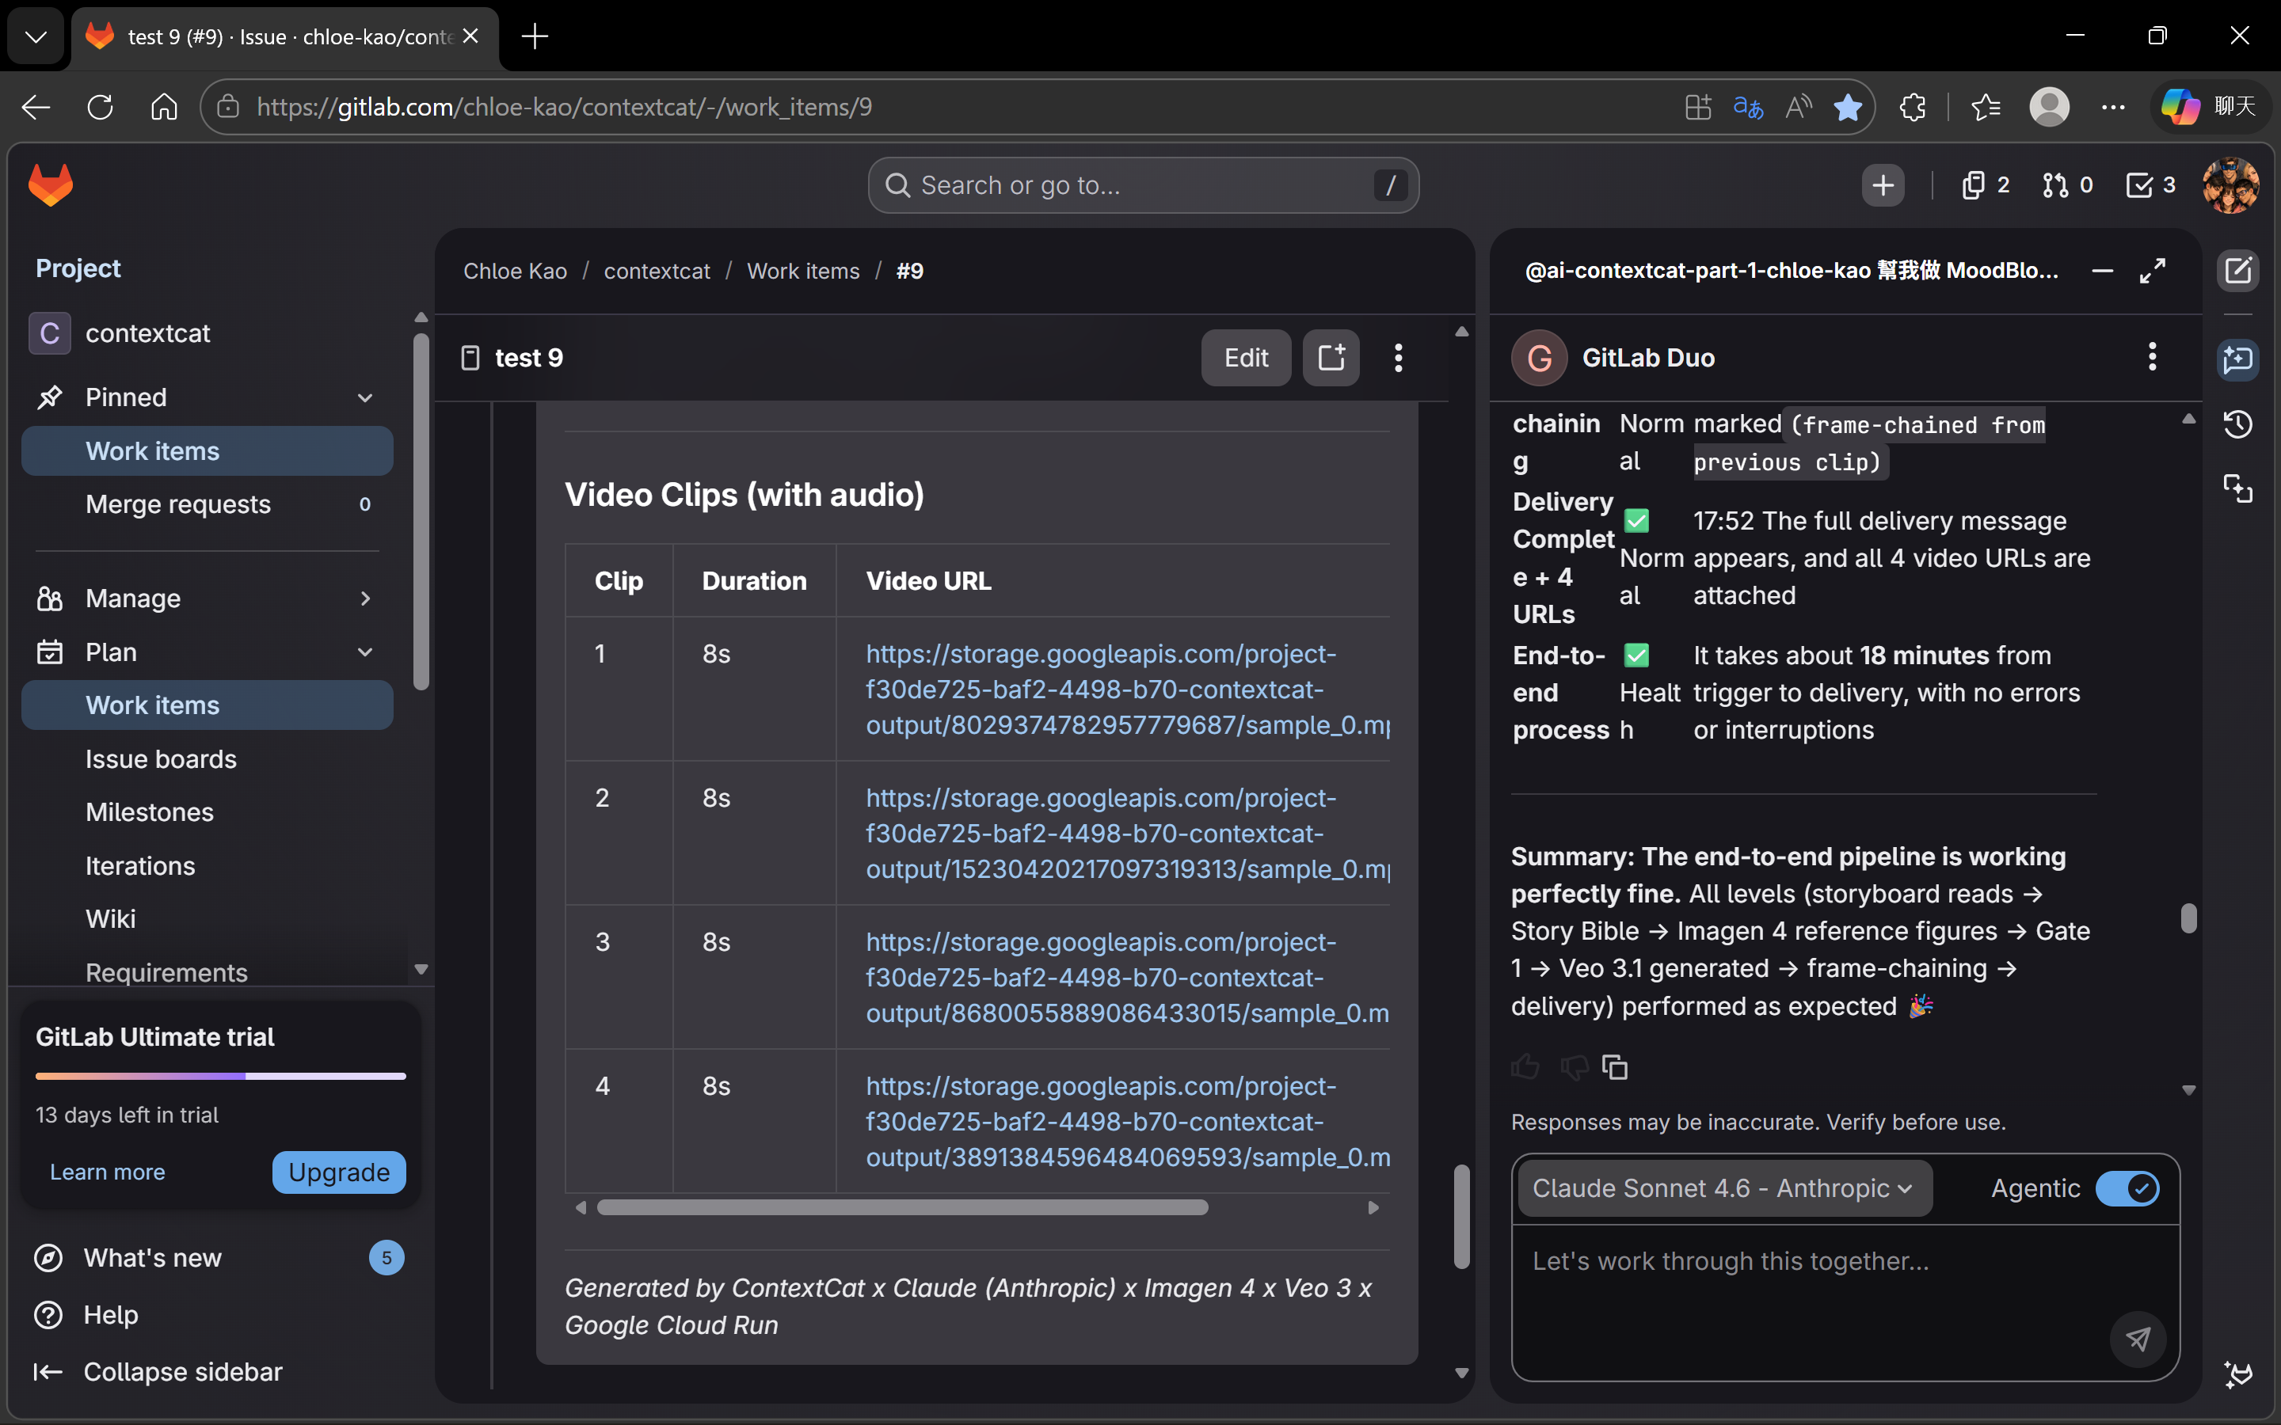Copy the Duo response to clipboard
This screenshot has width=2281, height=1425.
click(x=1615, y=1067)
